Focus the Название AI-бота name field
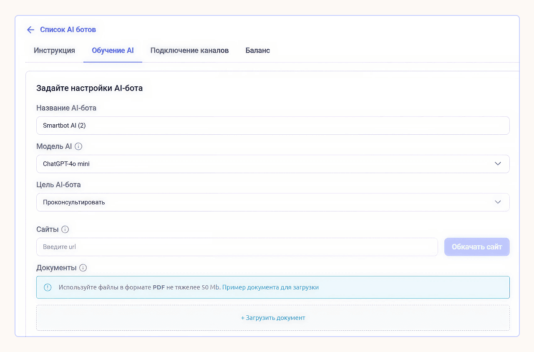This screenshot has width=534, height=352. 273,126
